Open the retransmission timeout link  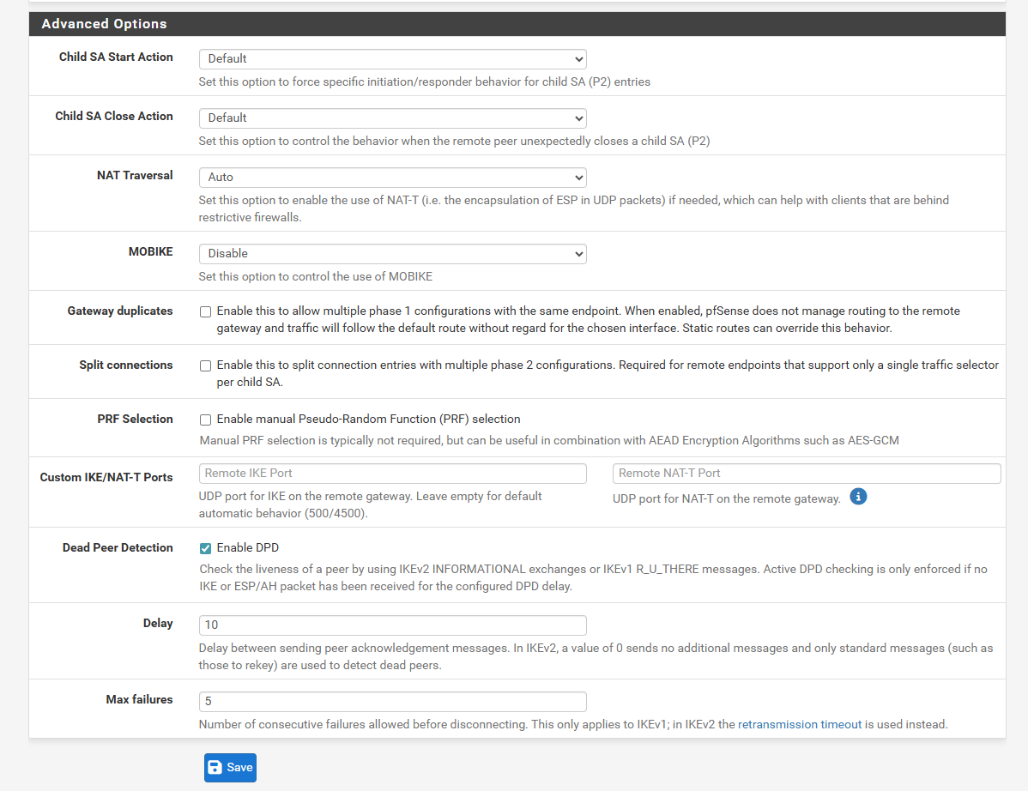(799, 724)
